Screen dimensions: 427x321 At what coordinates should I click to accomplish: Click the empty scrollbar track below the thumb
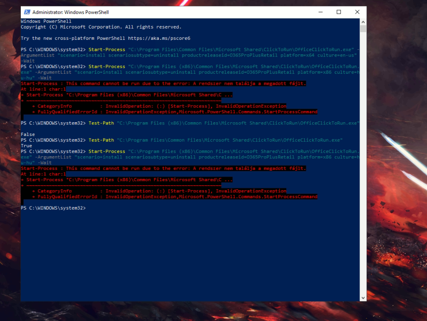pyautogui.click(x=363, y=181)
